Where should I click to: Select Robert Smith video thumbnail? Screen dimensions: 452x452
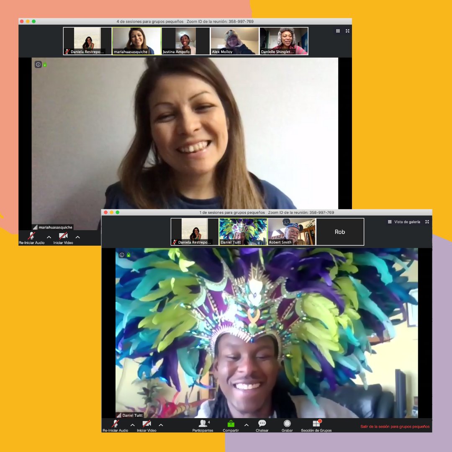click(x=292, y=232)
